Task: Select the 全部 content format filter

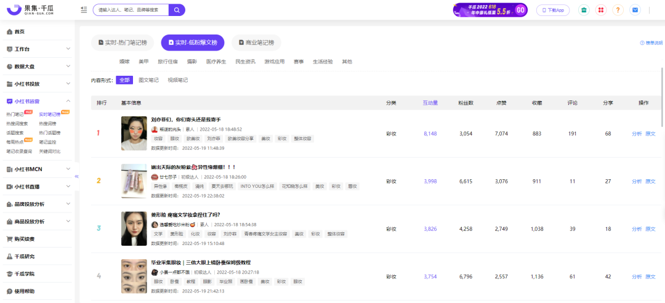Action: (124, 80)
